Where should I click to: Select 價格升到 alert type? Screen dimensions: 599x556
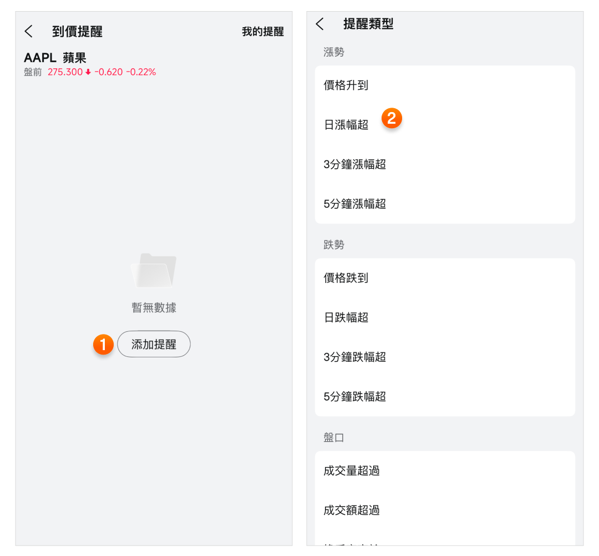coord(346,85)
